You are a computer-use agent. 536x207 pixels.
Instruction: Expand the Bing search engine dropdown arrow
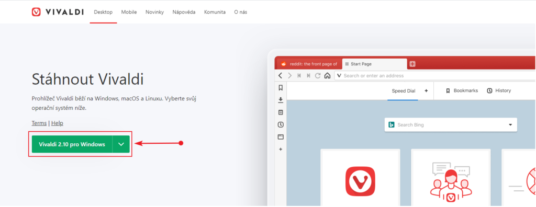tap(510, 125)
